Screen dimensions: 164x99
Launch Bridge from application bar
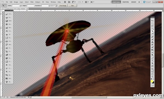tap(65, 2)
